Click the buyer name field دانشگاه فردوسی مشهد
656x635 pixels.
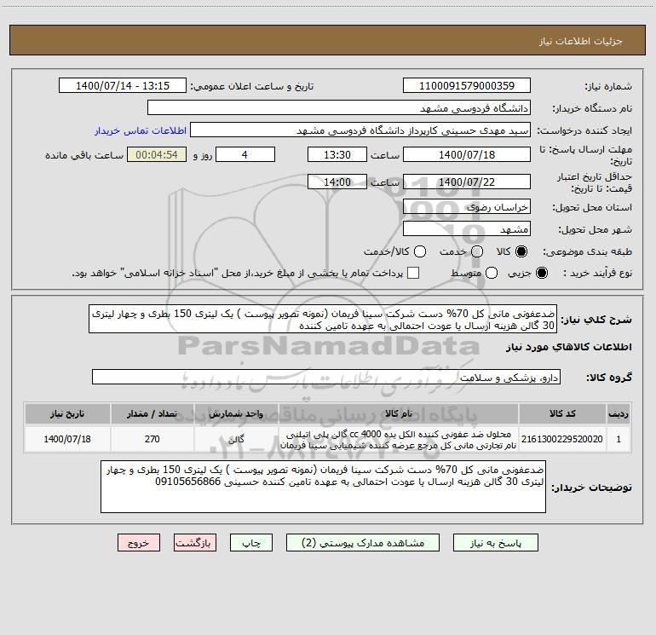point(339,108)
